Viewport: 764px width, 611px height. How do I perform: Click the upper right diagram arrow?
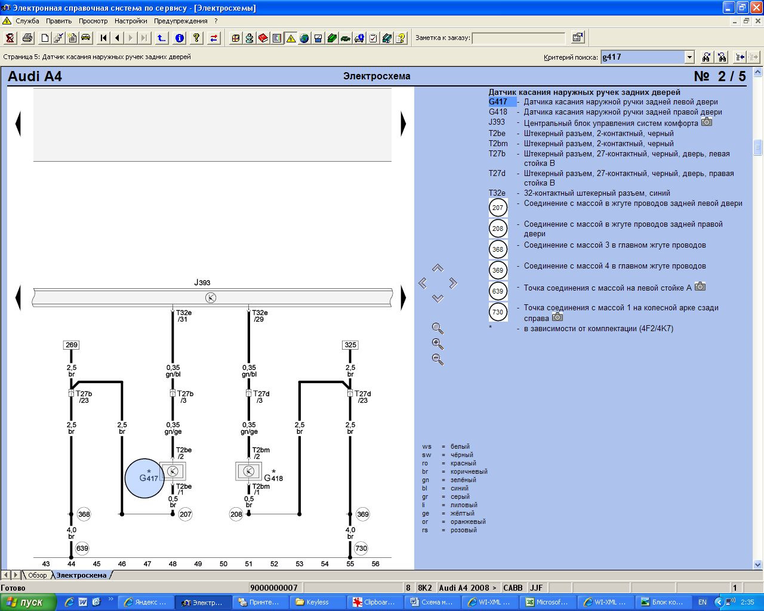pyautogui.click(x=403, y=124)
